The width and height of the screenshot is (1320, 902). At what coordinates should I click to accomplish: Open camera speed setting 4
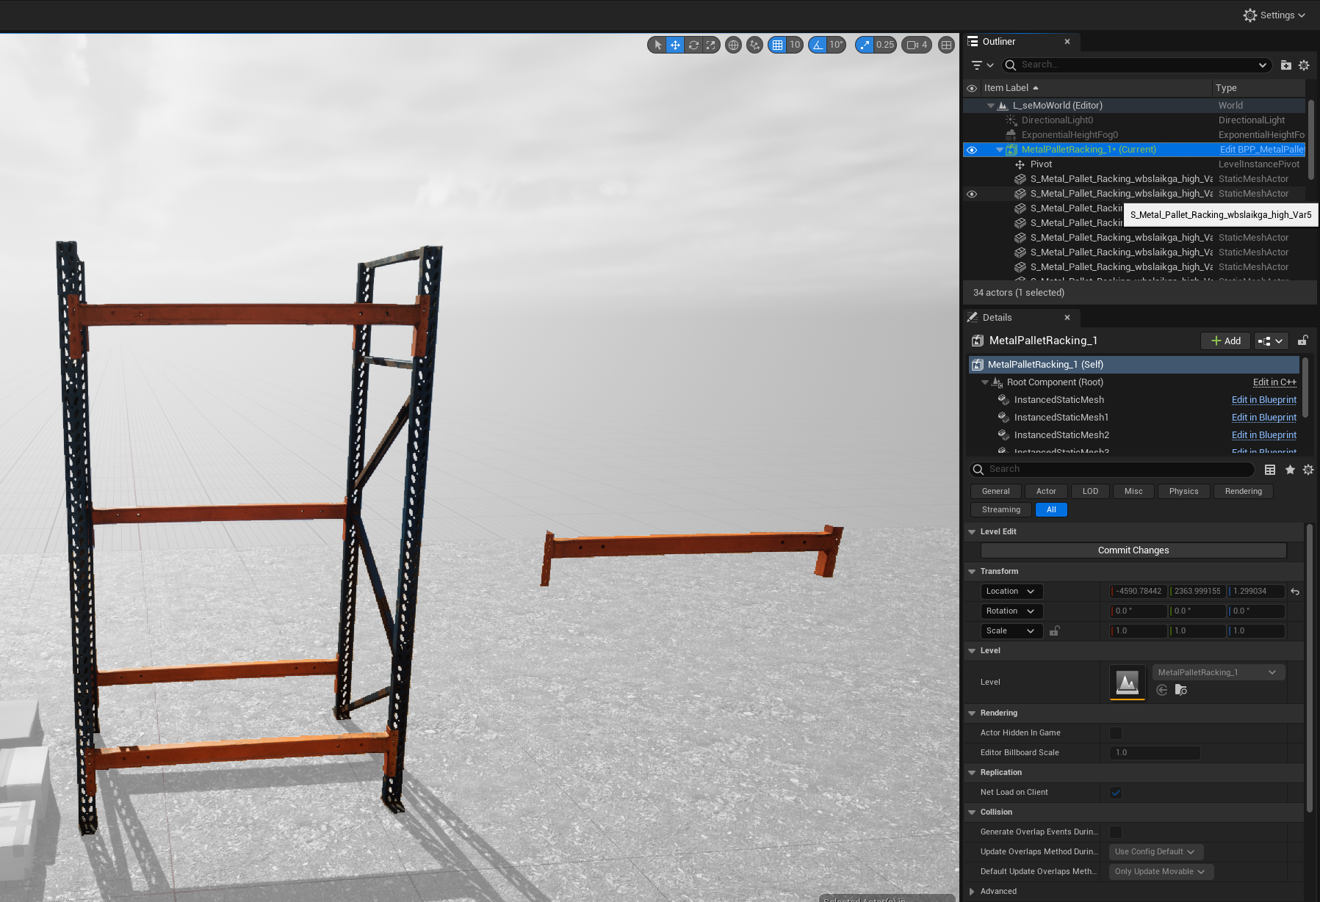point(917,45)
